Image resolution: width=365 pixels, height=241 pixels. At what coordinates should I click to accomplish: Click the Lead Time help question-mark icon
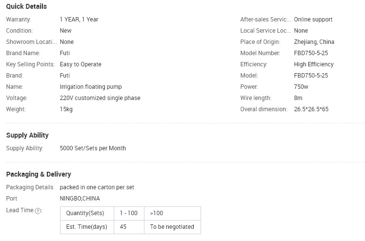pyautogui.click(x=38, y=211)
